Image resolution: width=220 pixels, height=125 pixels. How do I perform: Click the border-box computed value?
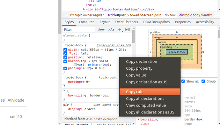[x=193, y=119]
